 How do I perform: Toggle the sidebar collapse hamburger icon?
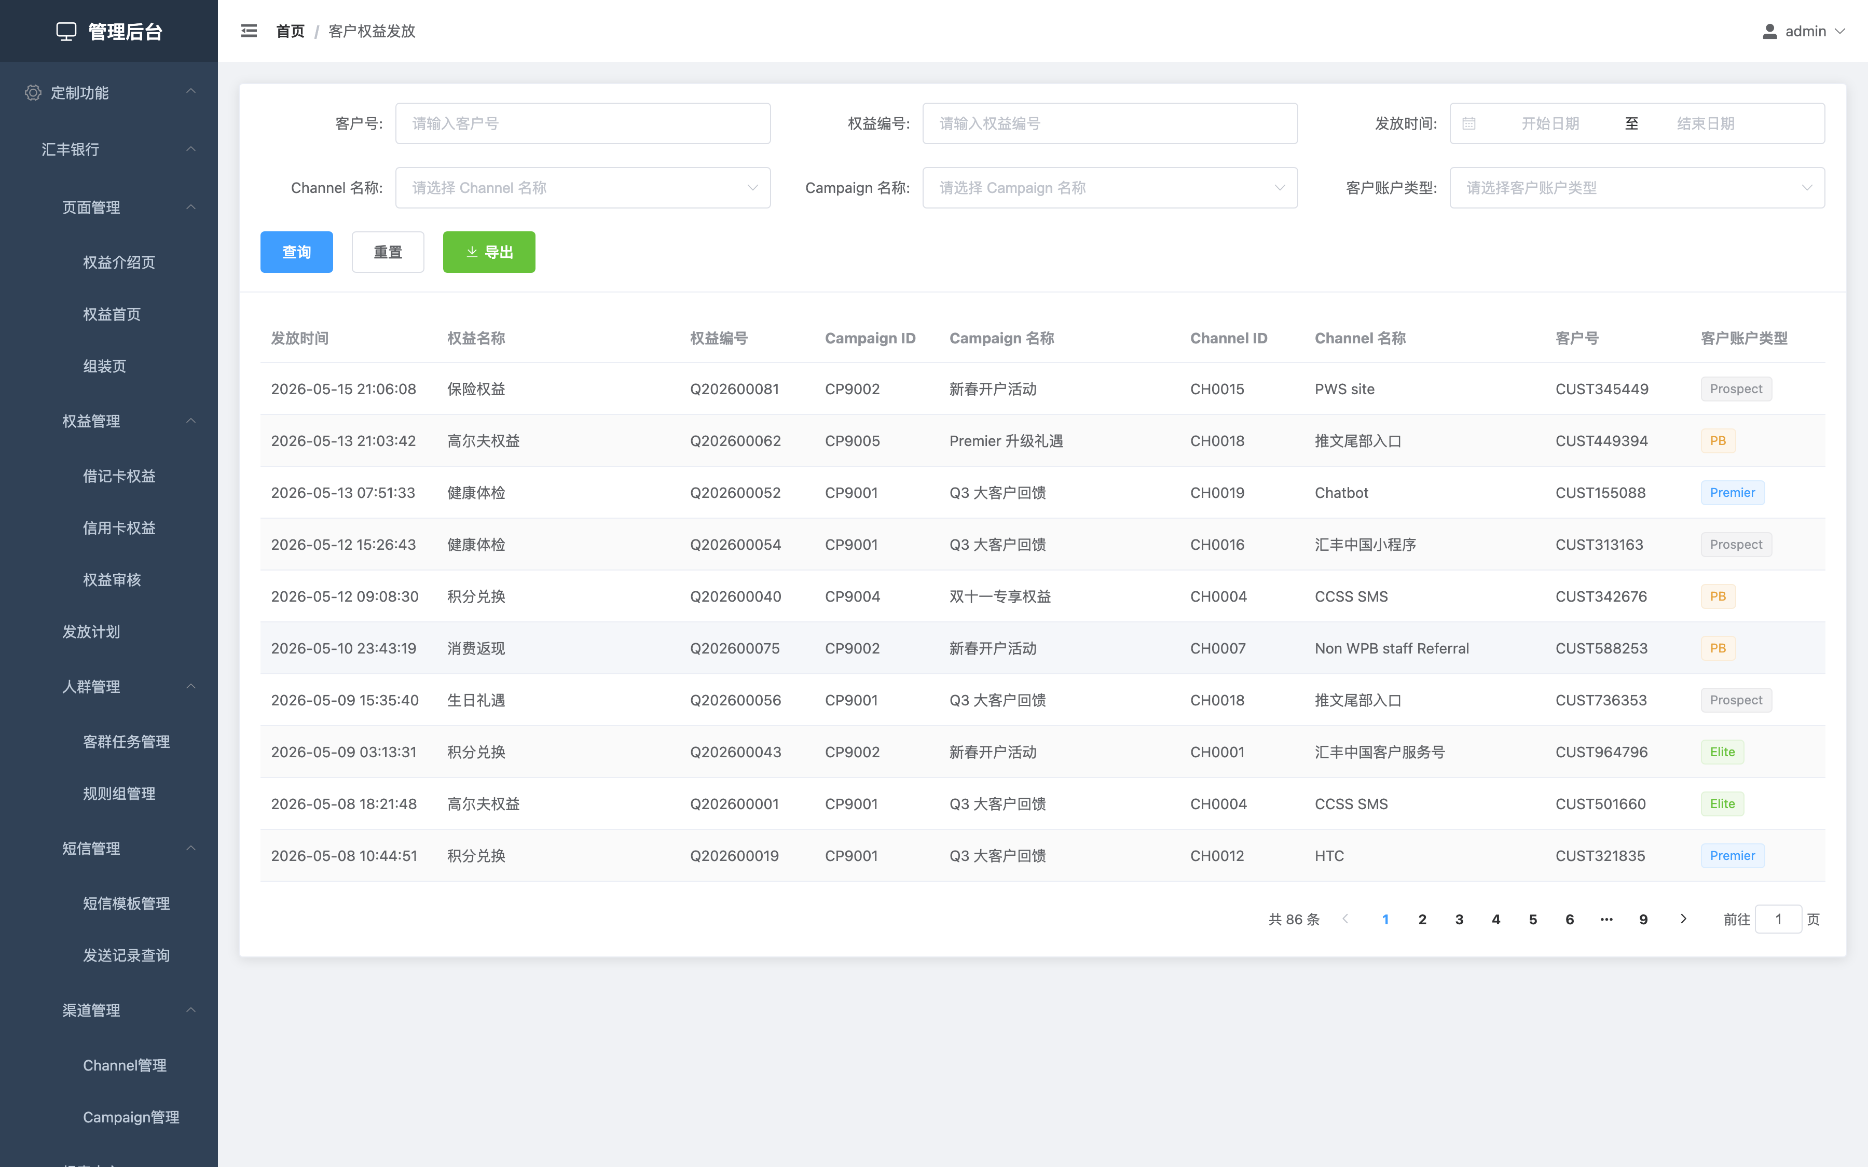click(x=249, y=31)
